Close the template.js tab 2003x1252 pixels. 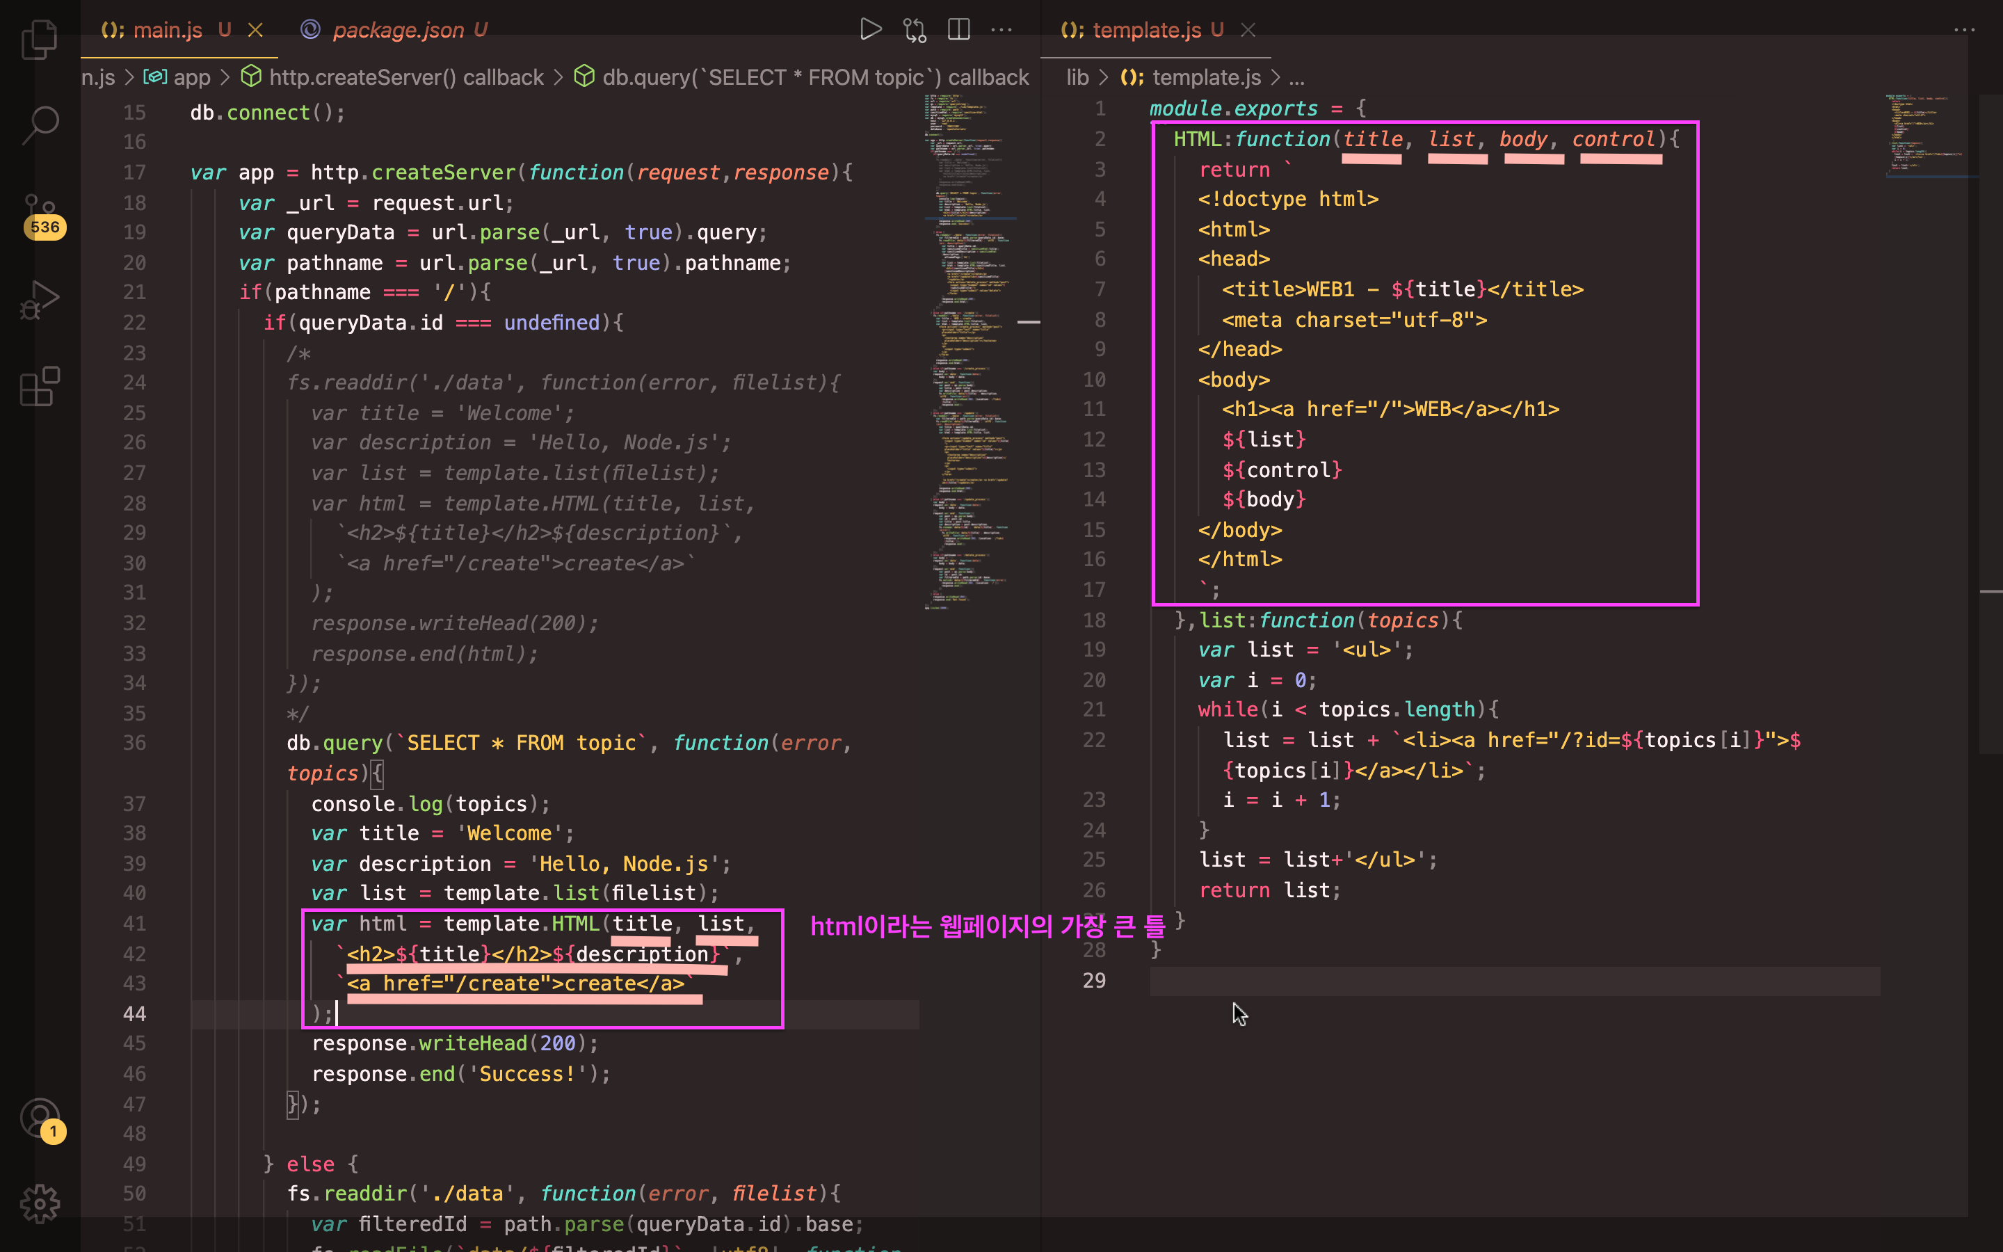pyautogui.click(x=1248, y=30)
